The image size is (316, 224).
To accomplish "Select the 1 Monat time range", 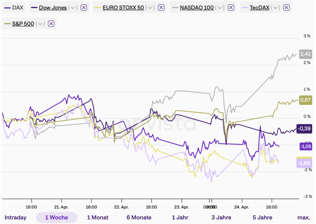I will click(98, 218).
